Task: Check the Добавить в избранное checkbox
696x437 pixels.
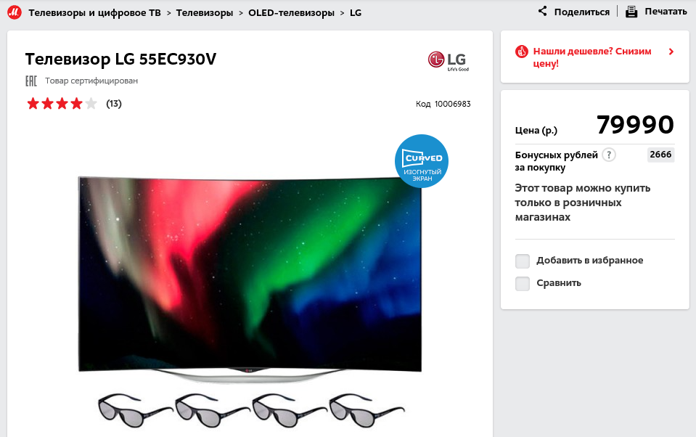Action: (x=523, y=261)
